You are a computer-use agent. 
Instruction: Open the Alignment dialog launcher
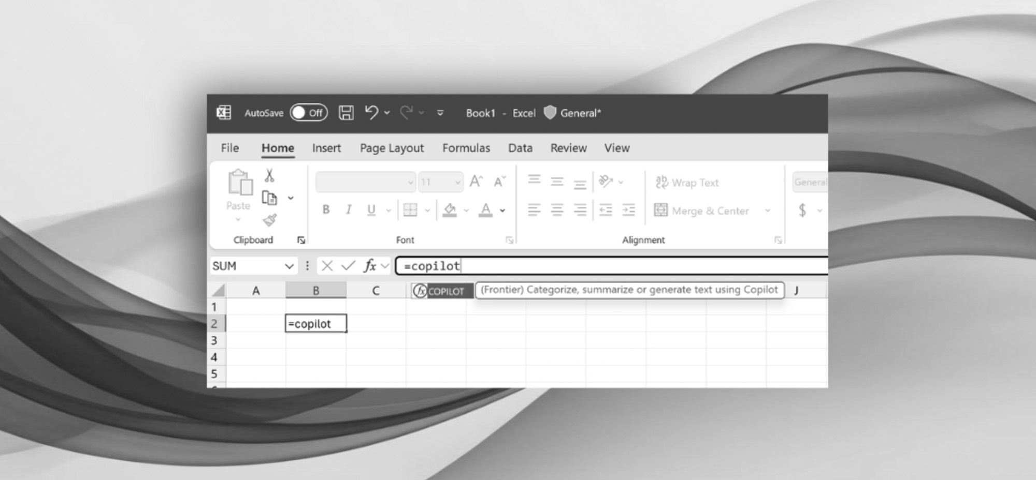pyautogui.click(x=778, y=240)
